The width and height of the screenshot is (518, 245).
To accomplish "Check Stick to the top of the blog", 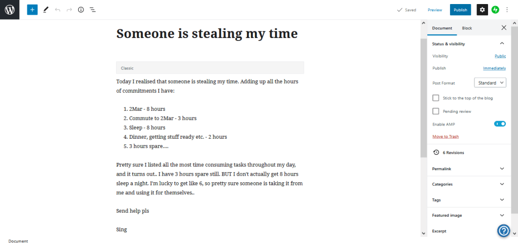I will coord(436,98).
